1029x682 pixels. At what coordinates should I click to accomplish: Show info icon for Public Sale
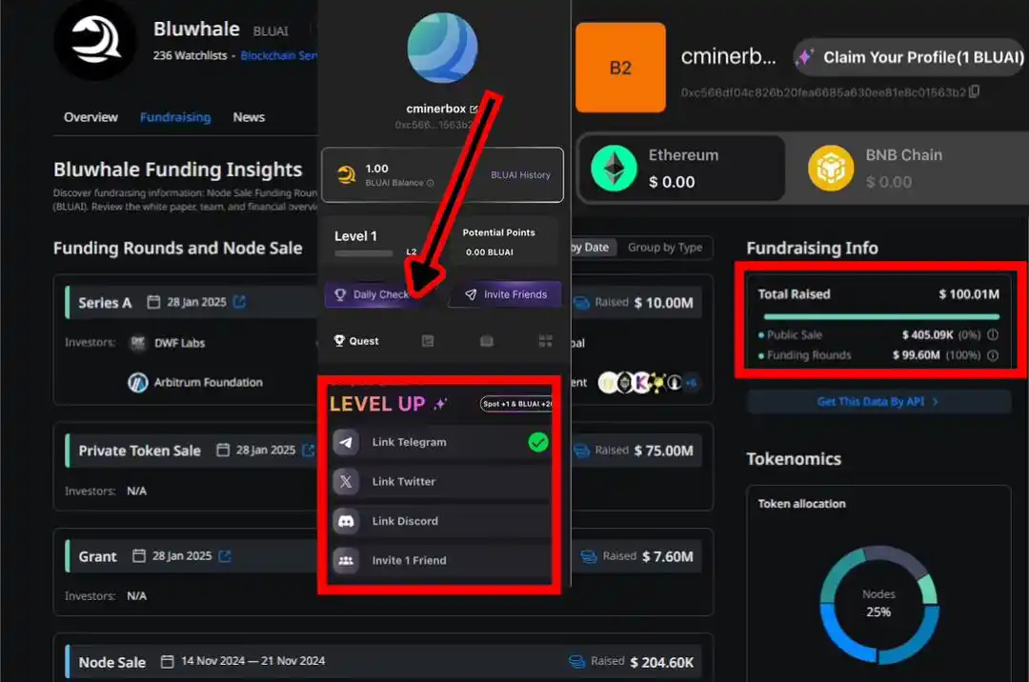(993, 334)
